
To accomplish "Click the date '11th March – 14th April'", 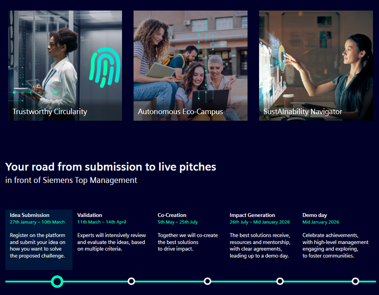I will pyautogui.click(x=101, y=222).
